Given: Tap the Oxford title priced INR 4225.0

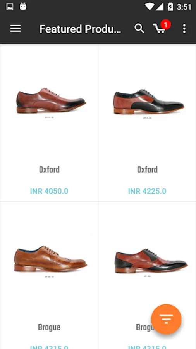Looking at the screenshot, I should coord(147,170).
